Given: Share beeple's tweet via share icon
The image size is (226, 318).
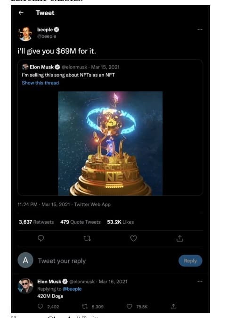Looking at the screenshot, I should pos(180,239).
